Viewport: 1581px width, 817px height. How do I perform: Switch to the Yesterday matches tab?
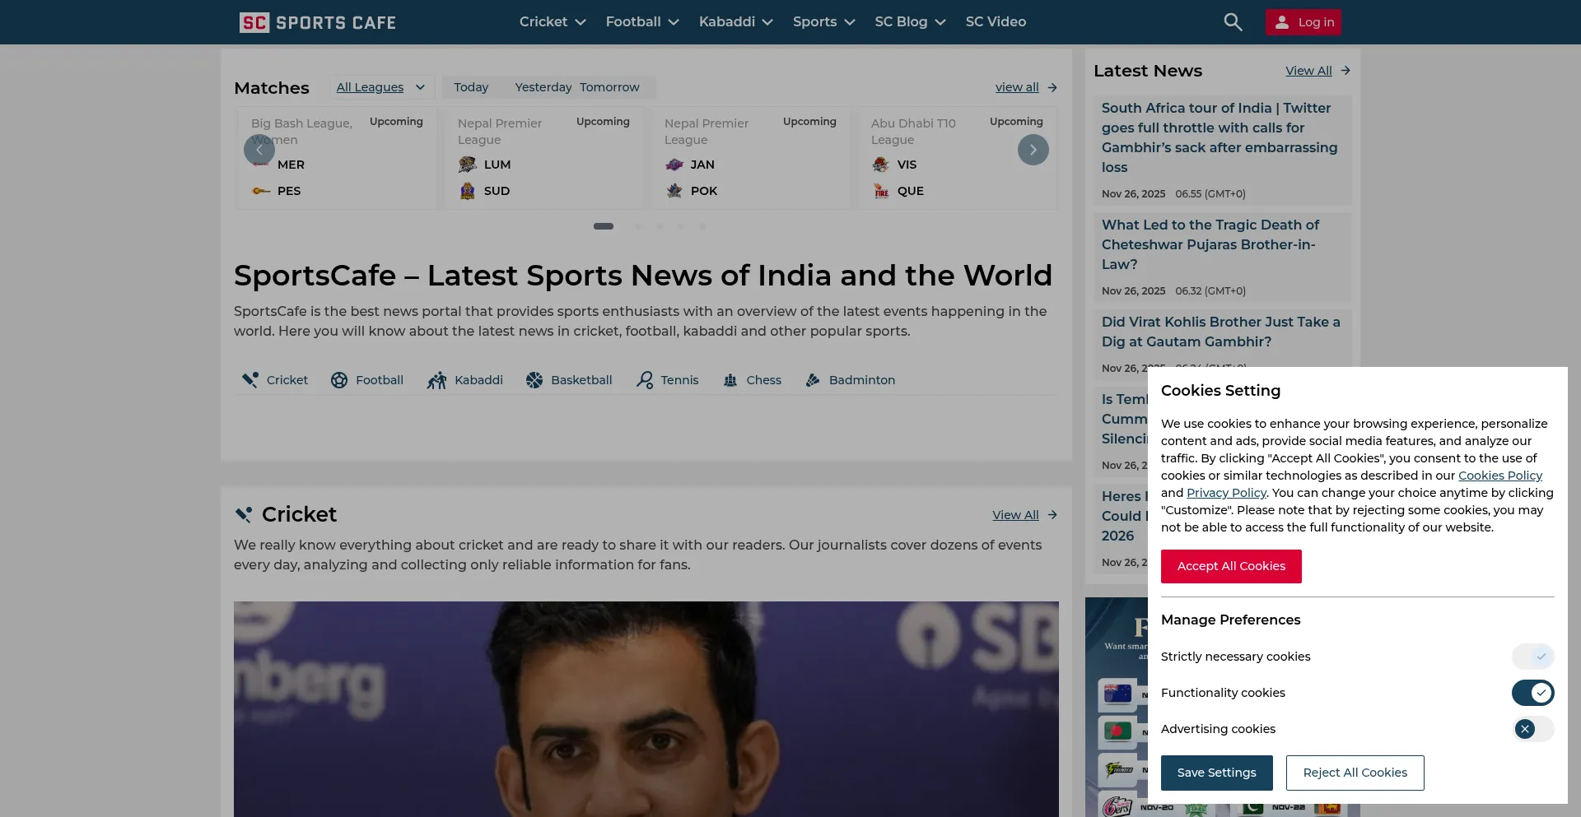coord(543,87)
